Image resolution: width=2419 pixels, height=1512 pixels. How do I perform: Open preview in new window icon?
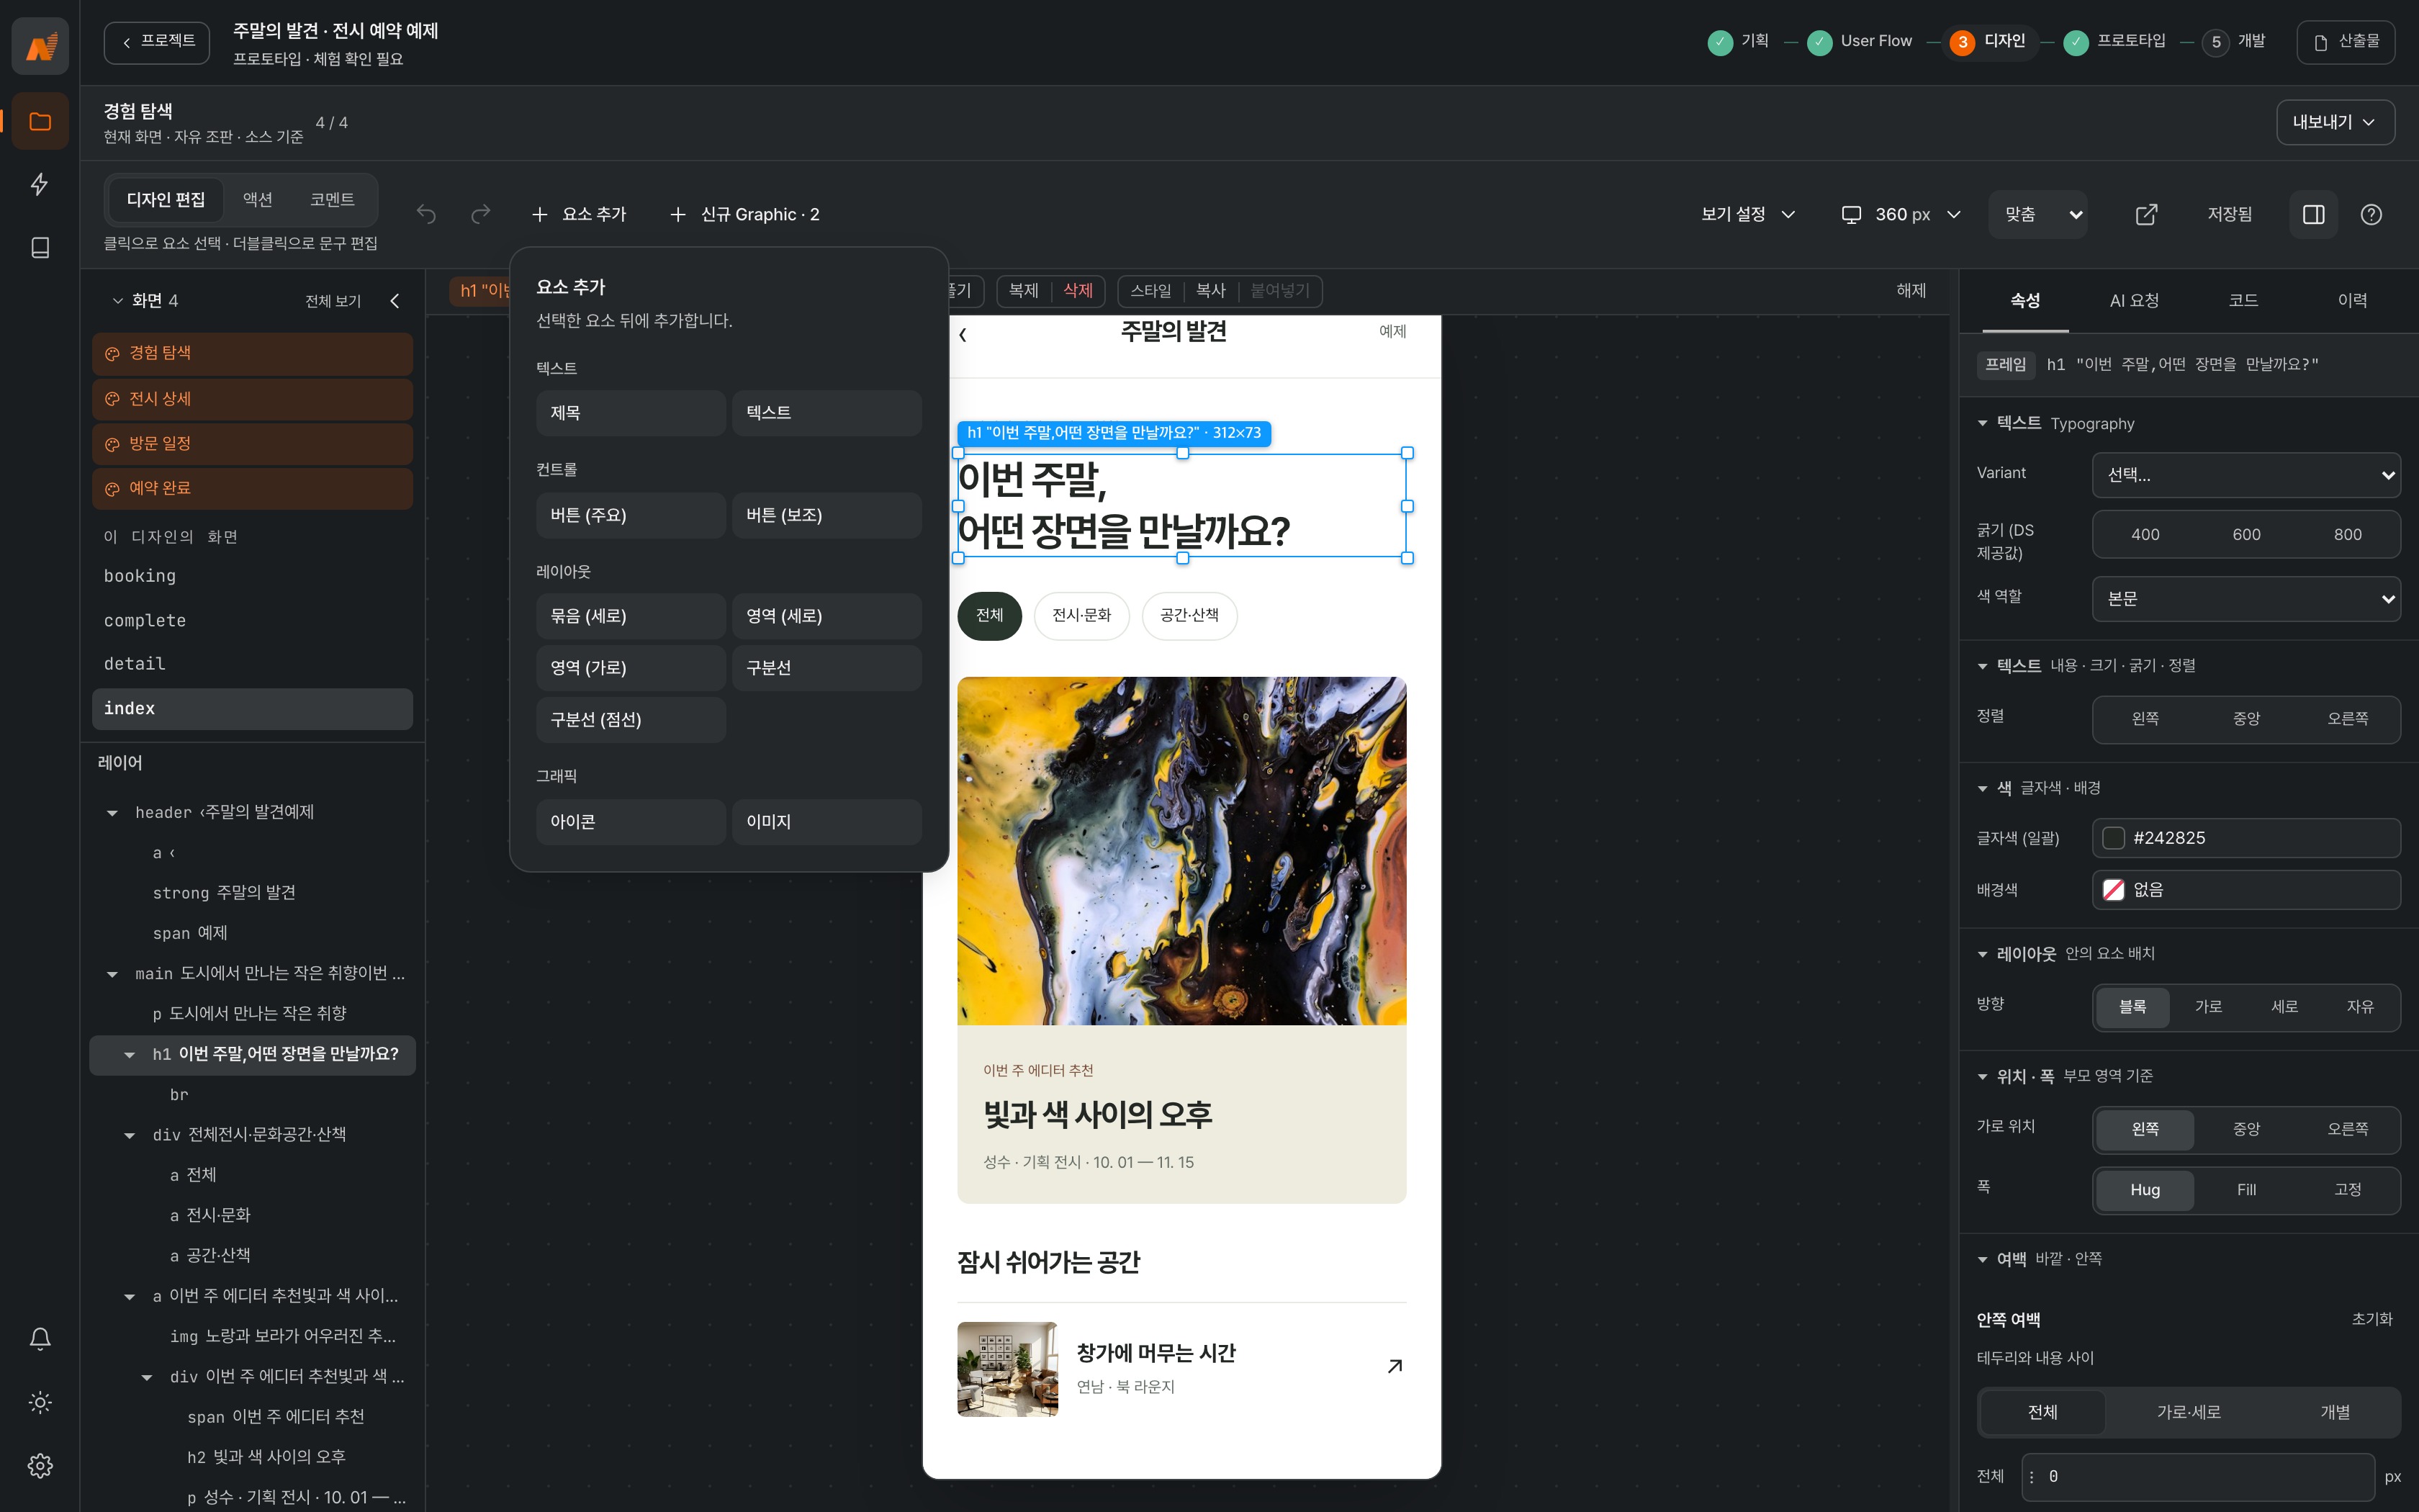tap(2146, 214)
